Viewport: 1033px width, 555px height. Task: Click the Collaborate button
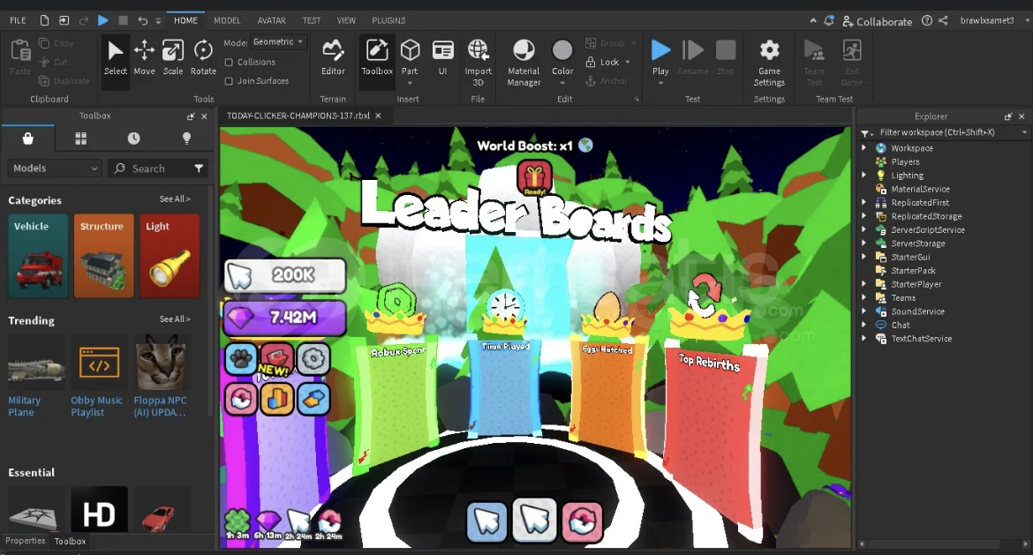pyautogui.click(x=878, y=21)
